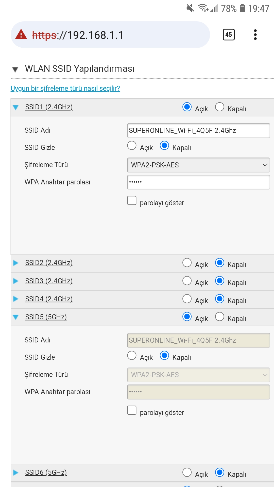Check parolayı göster under SSID5

pos(132,410)
